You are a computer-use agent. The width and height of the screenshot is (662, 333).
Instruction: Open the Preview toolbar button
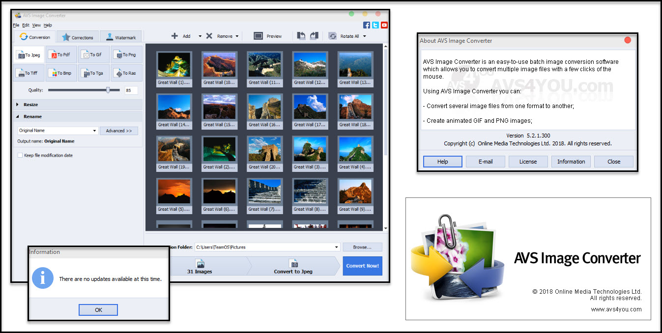point(268,36)
